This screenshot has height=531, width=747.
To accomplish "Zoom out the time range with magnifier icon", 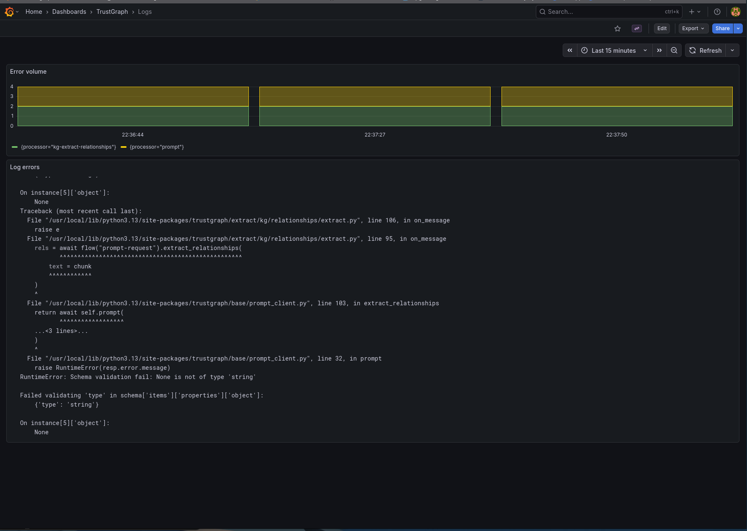I will (674, 50).
